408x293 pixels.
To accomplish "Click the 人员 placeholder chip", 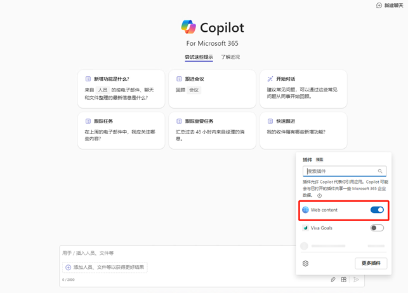I will coord(103,90).
